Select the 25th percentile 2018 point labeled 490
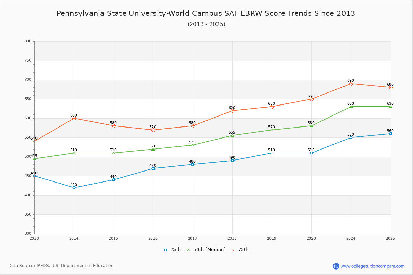This screenshot has height=275, width=413. tap(232, 161)
